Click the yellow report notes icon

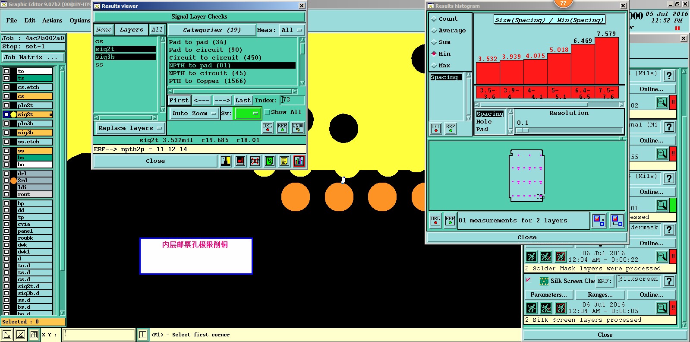tap(284, 161)
